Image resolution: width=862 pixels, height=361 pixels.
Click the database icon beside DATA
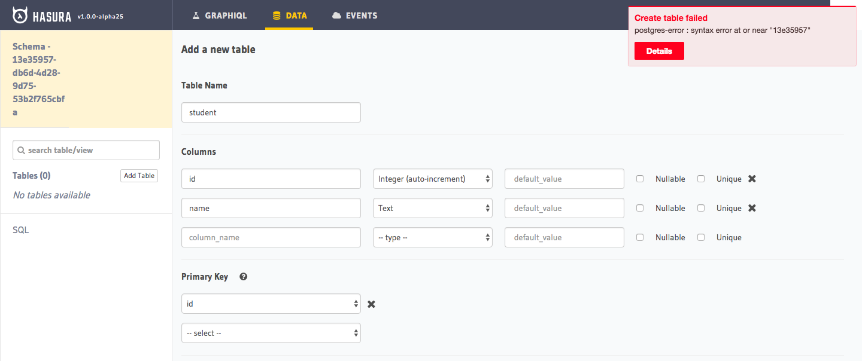pyautogui.click(x=275, y=15)
